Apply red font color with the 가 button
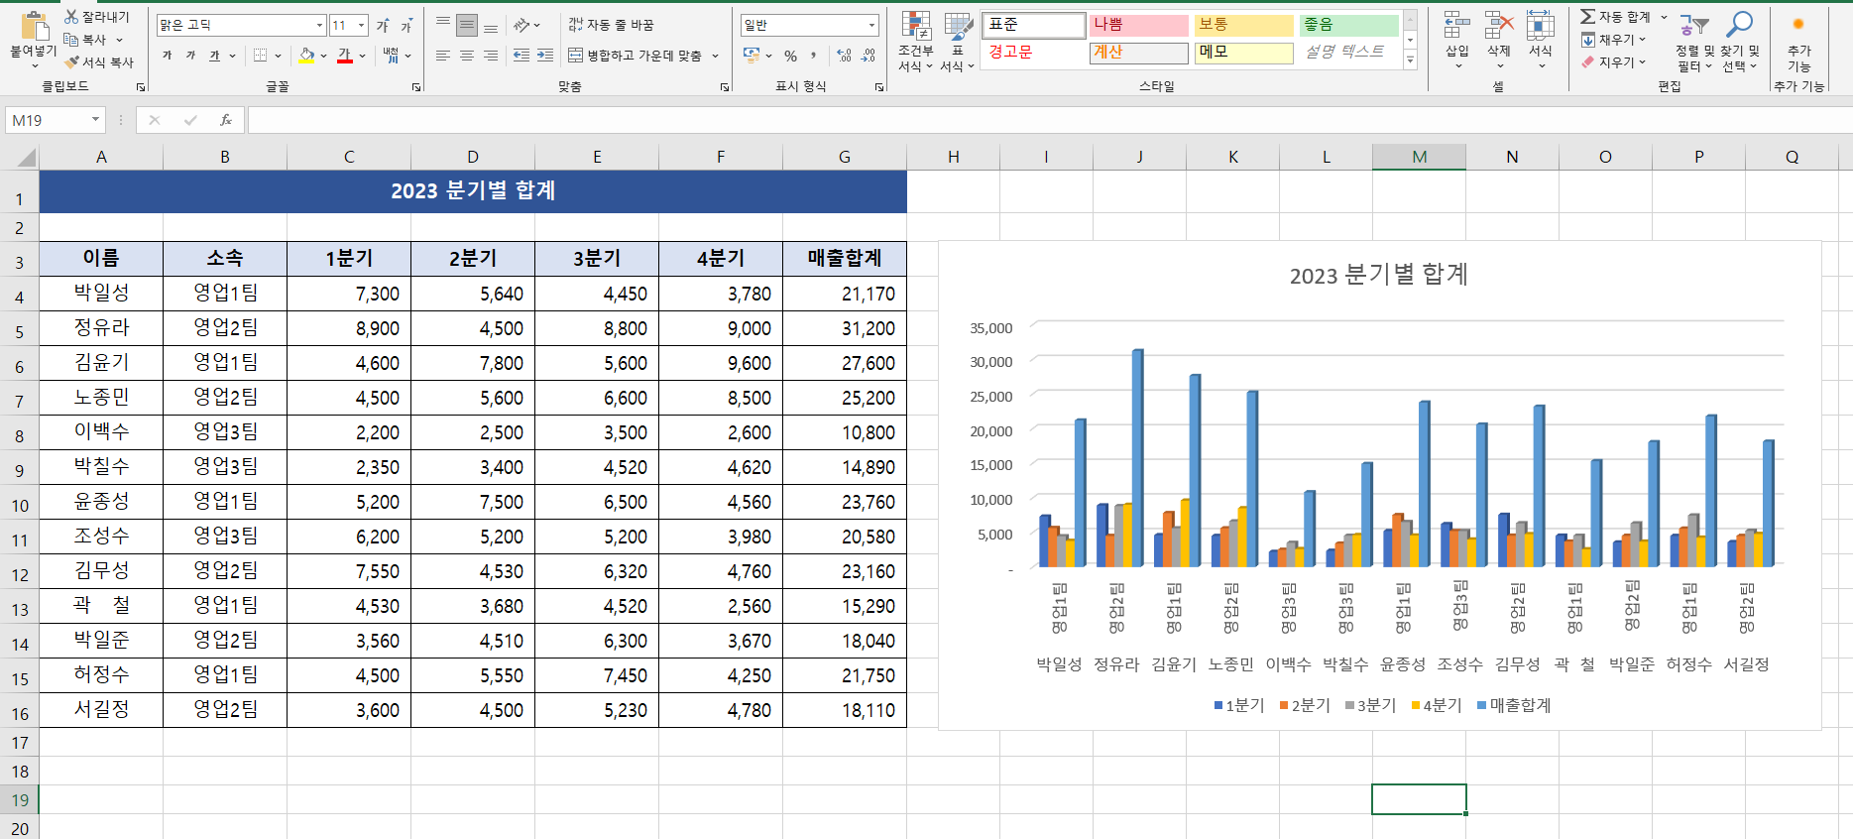Image resolution: width=1853 pixels, height=839 pixels. pos(345,56)
